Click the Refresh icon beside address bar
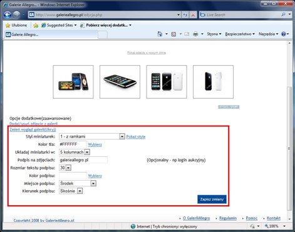This screenshot has width=295, height=232. point(185,15)
